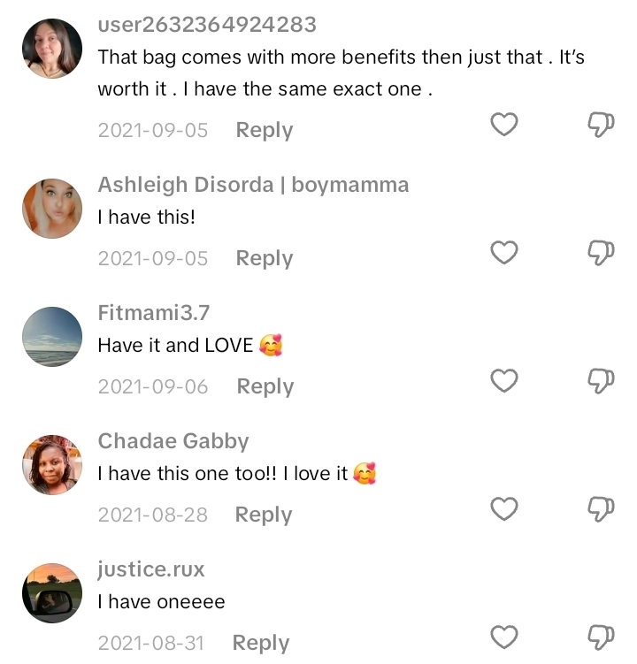Open Ashleigh Disorda's avatar

(x=51, y=208)
